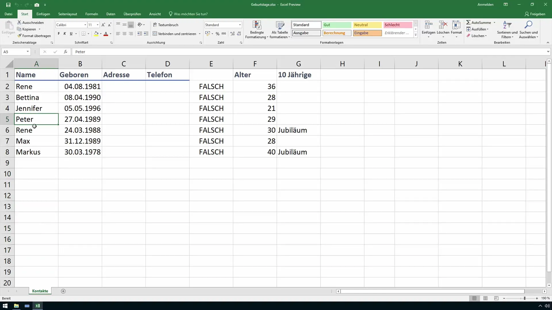Open the font size dropdown

pos(98,25)
